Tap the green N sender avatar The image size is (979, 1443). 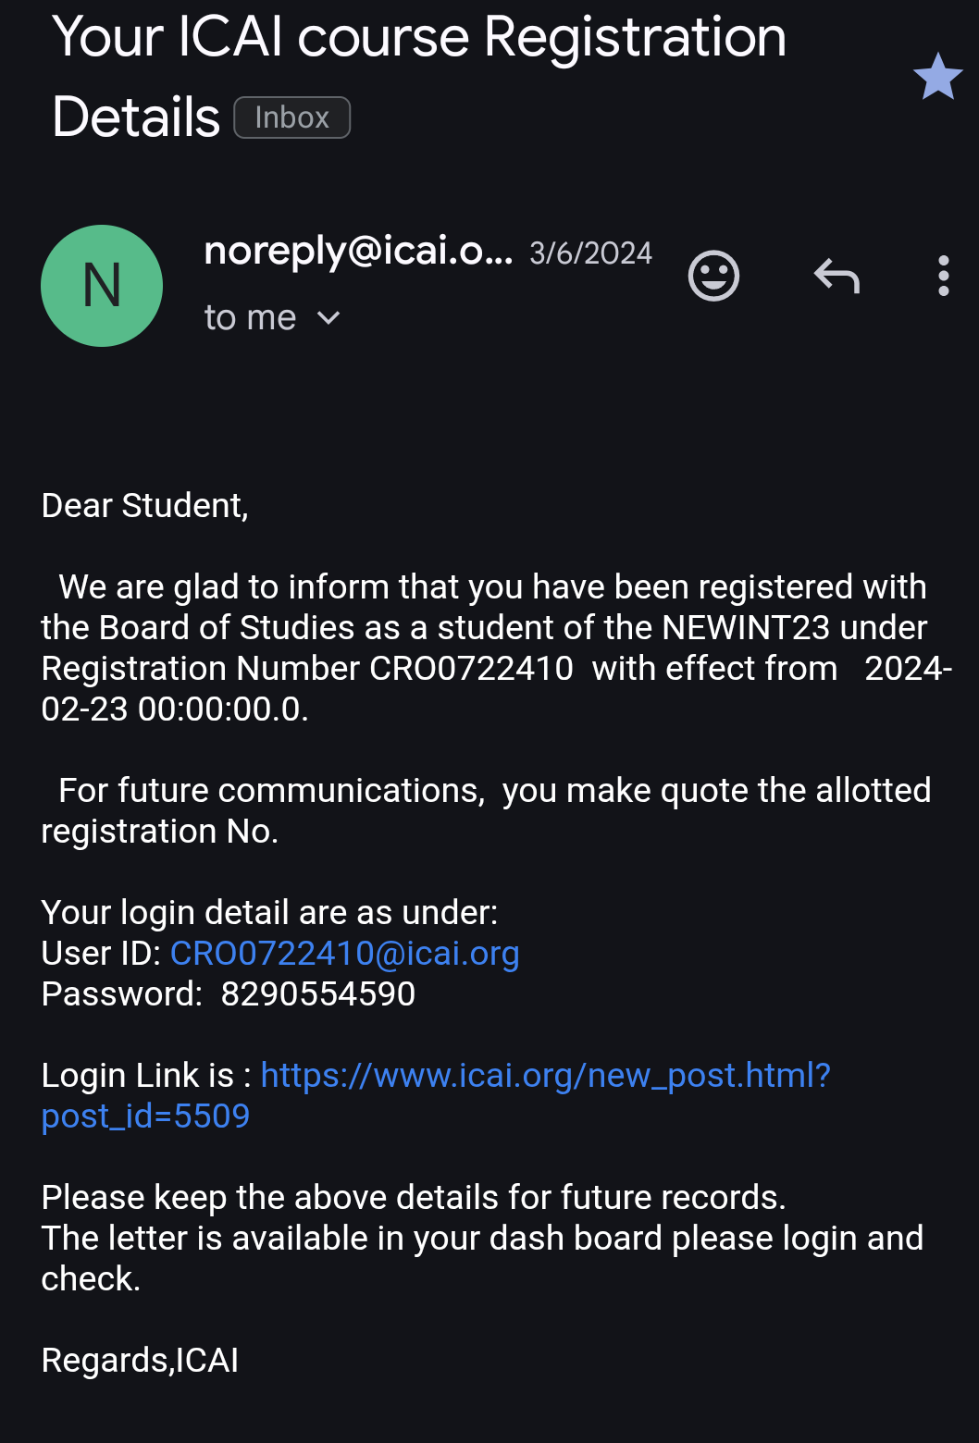[102, 286]
